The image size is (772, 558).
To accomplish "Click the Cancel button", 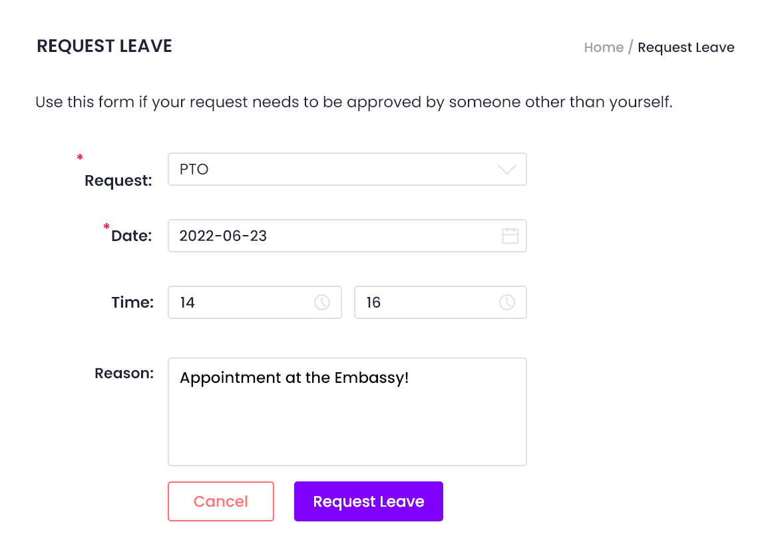I will pos(220,501).
